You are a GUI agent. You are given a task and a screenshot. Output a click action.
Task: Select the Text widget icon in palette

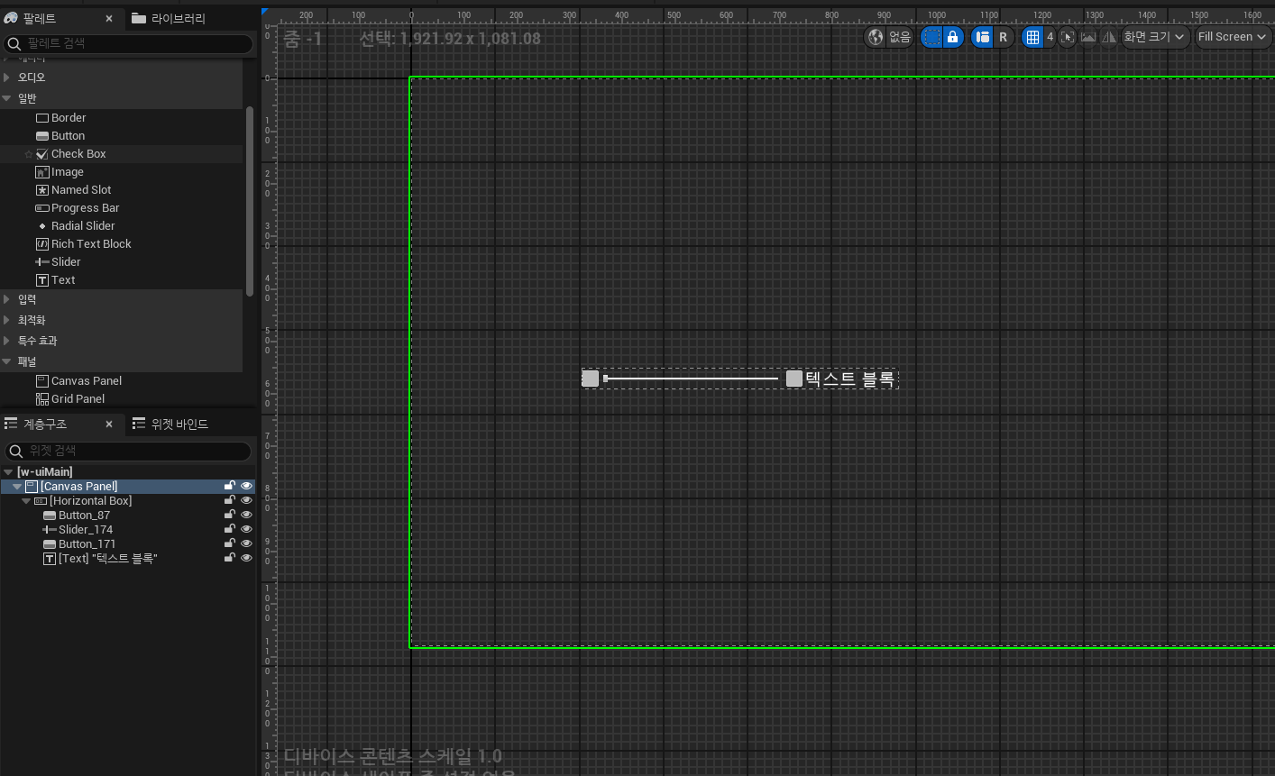click(x=41, y=280)
